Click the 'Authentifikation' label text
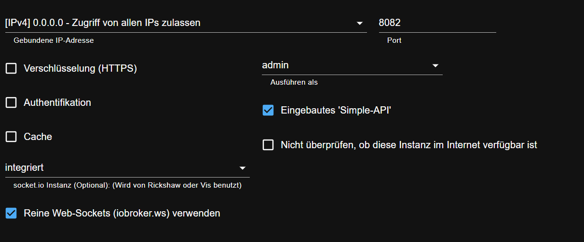584x242 pixels. coord(57,103)
